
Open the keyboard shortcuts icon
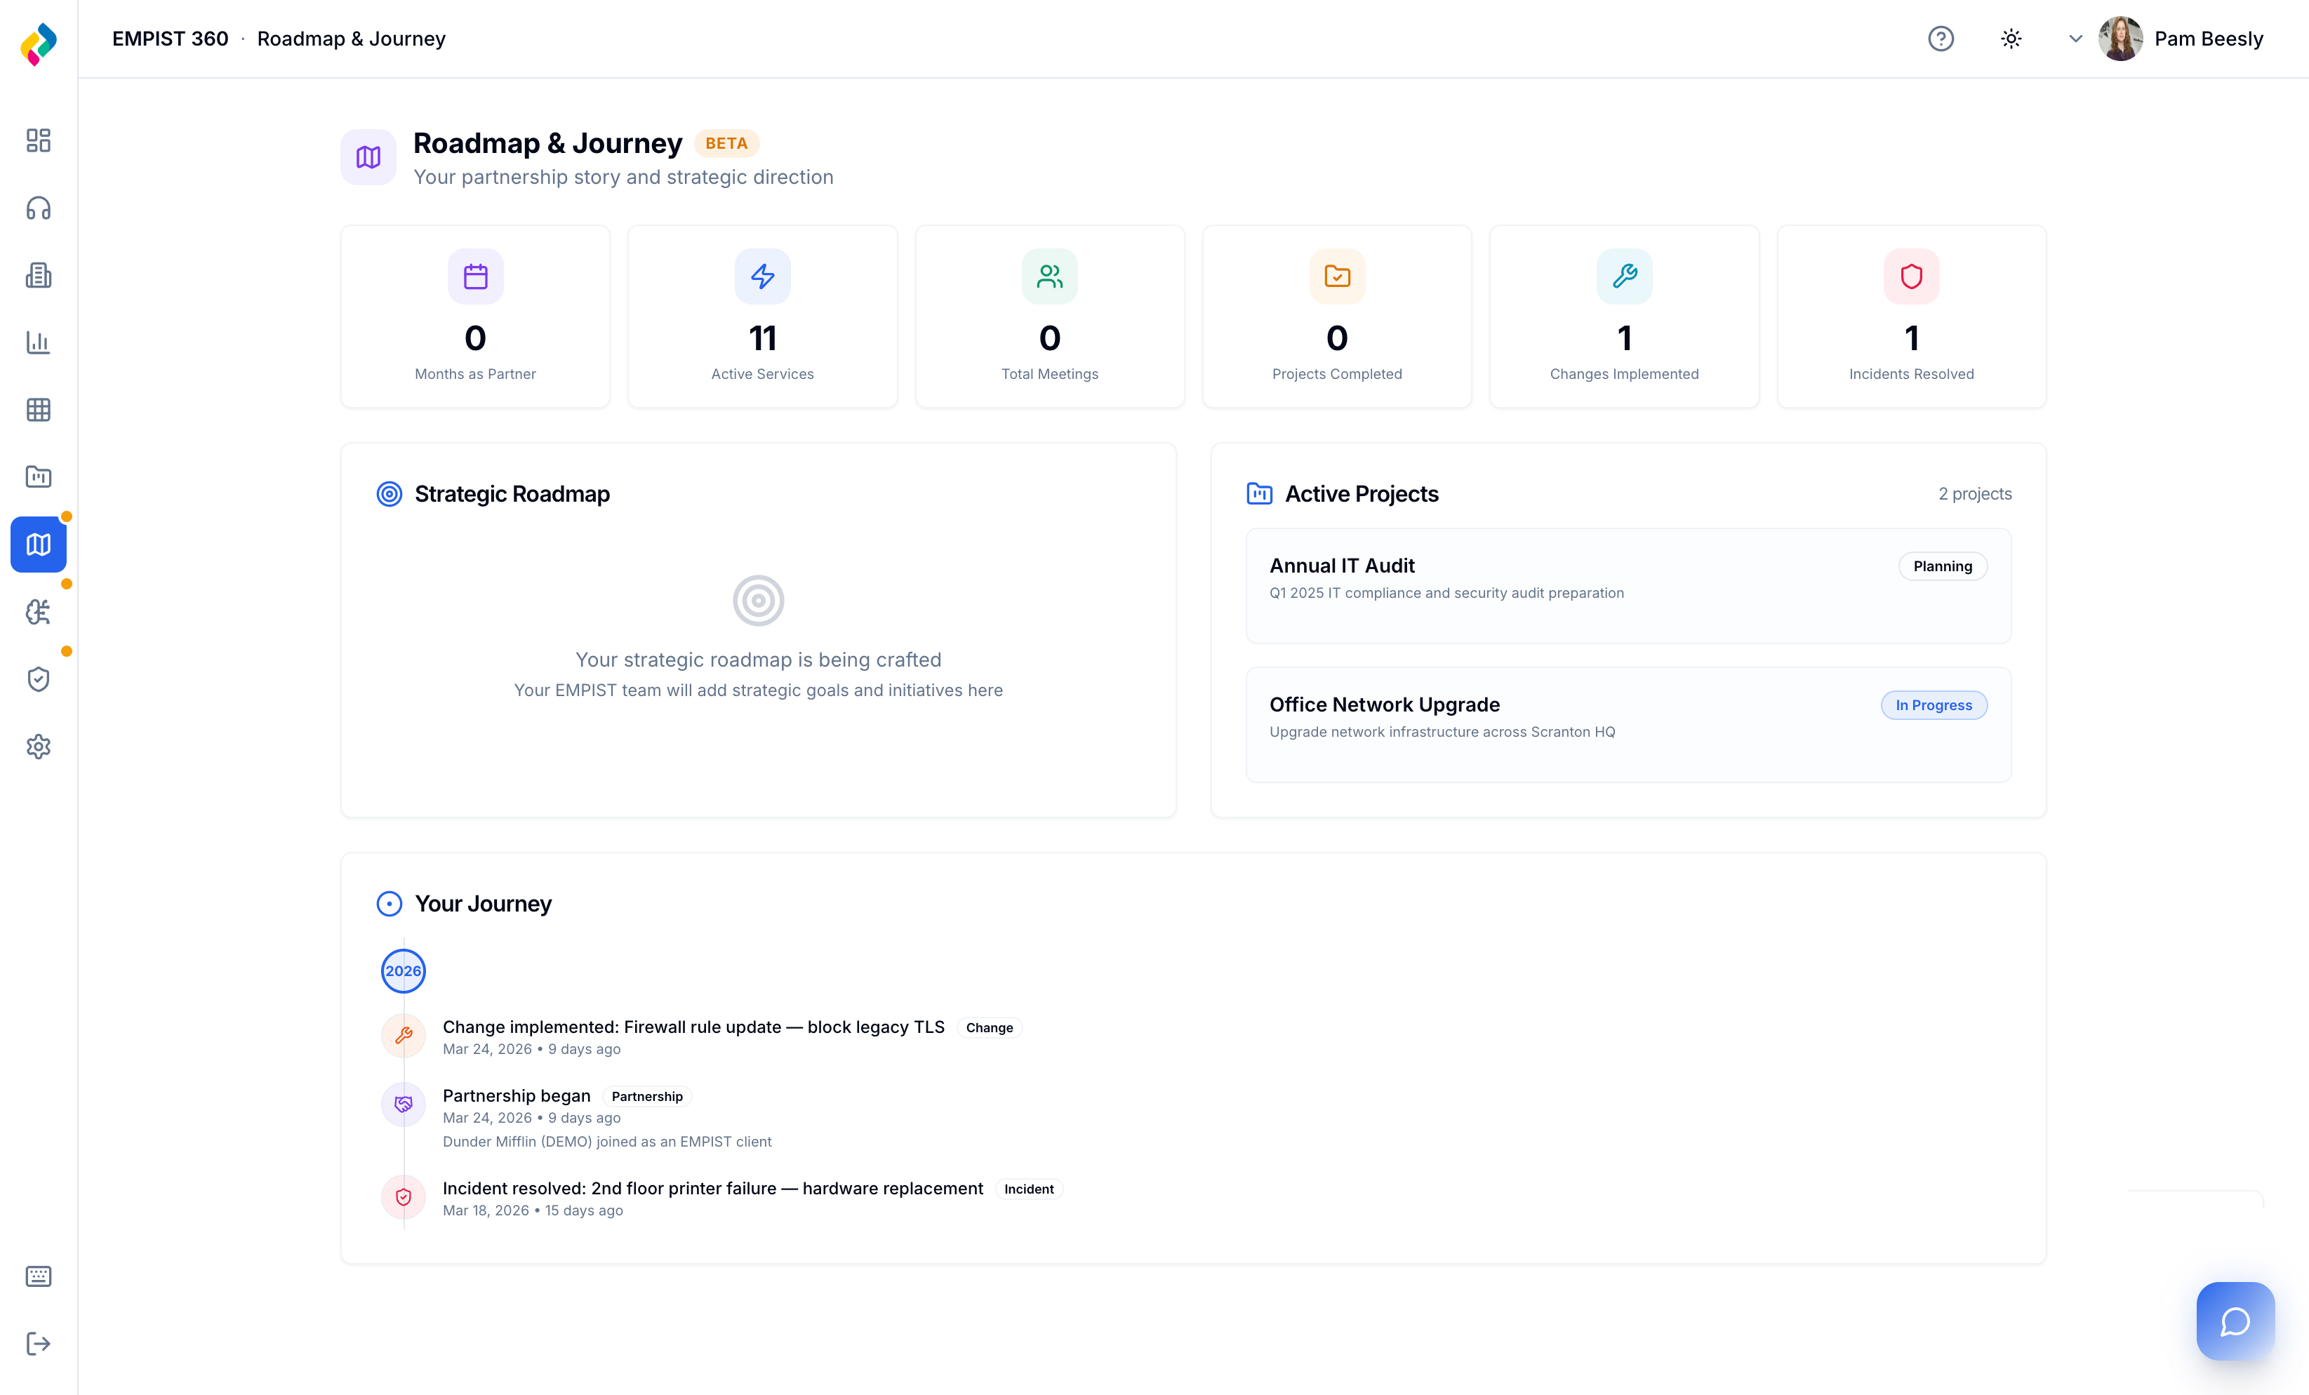click(x=39, y=1276)
